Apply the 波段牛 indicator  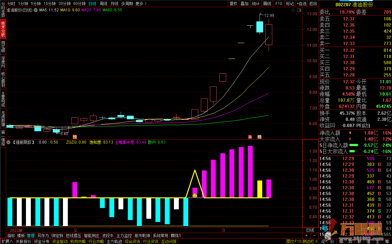[x=108, y=236]
